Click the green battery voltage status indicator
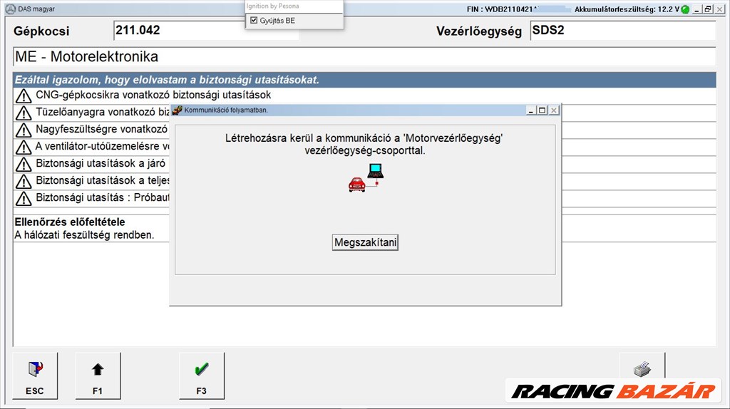Screen dimensions: 730x409 tap(685, 9)
